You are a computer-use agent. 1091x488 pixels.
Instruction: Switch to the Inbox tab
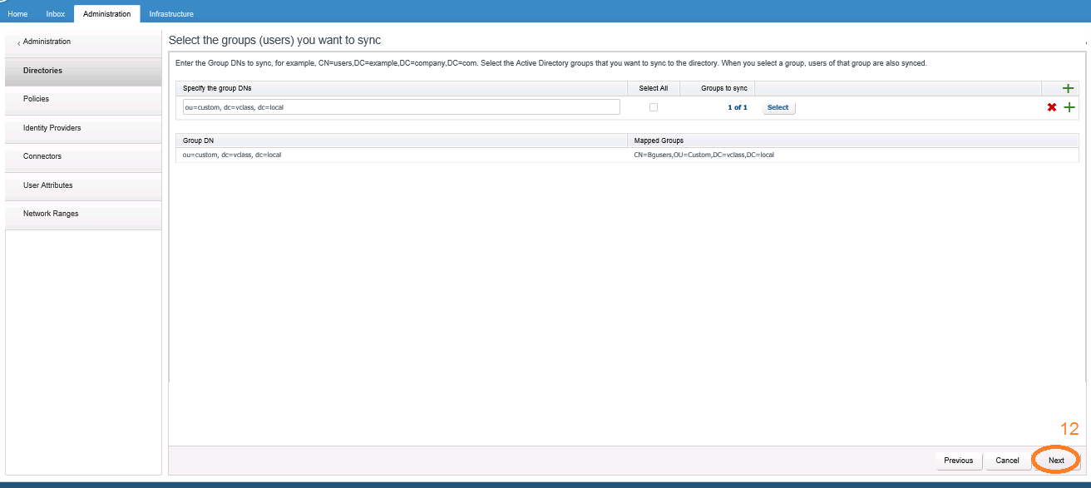coord(55,13)
